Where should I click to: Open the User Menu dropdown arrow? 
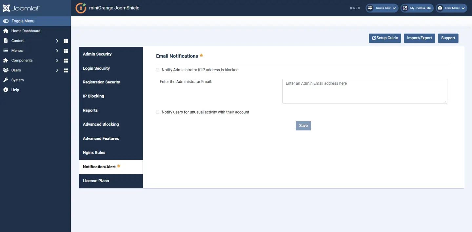tap(463, 8)
